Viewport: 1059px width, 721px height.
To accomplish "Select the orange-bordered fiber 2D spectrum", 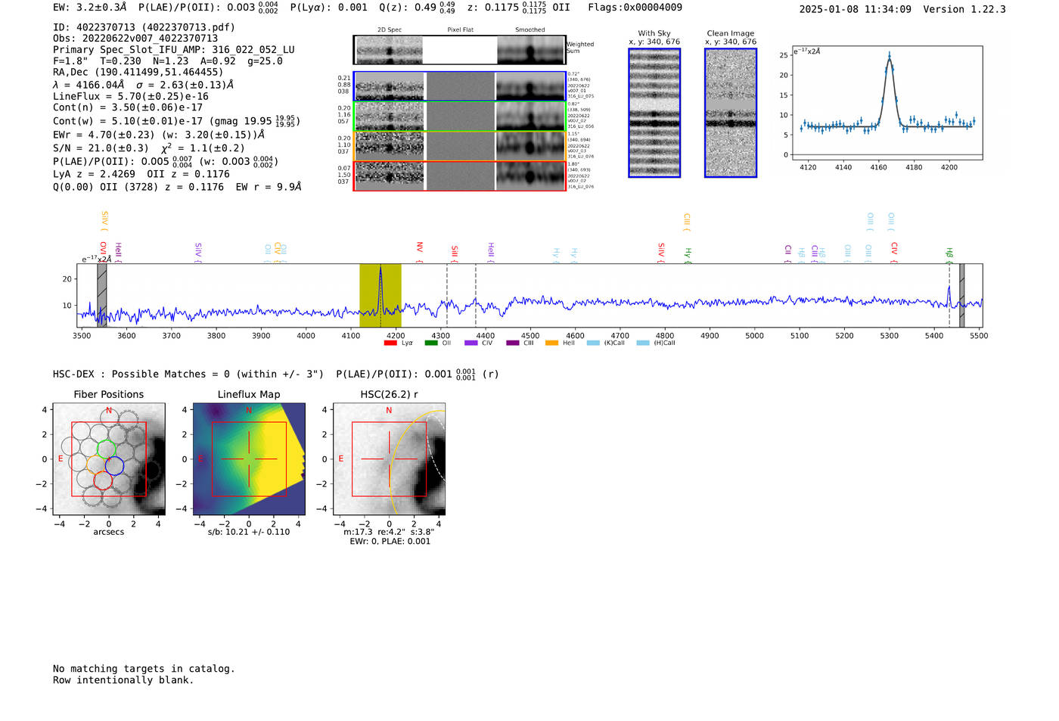I will [459, 146].
